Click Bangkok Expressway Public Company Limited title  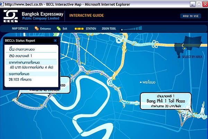pos(42,16)
